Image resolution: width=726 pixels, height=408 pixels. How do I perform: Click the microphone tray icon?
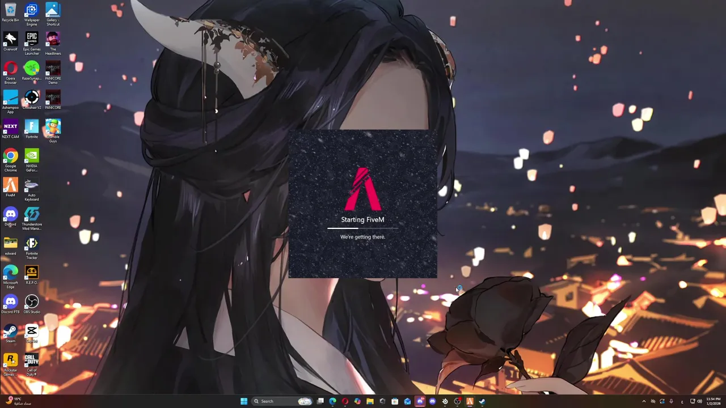[671, 401]
